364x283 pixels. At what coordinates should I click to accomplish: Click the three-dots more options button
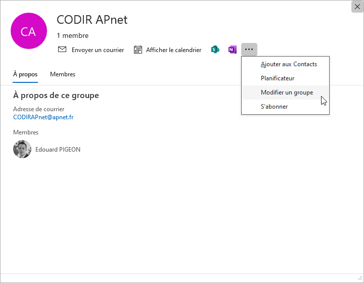tap(249, 50)
